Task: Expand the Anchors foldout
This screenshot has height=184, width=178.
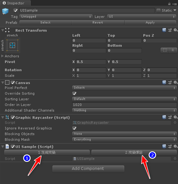Action: (x=2, y=56)
